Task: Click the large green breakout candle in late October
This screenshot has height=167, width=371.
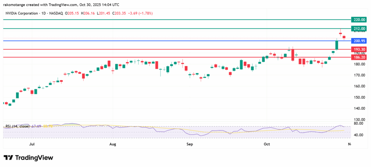Action: click(337, 45)
